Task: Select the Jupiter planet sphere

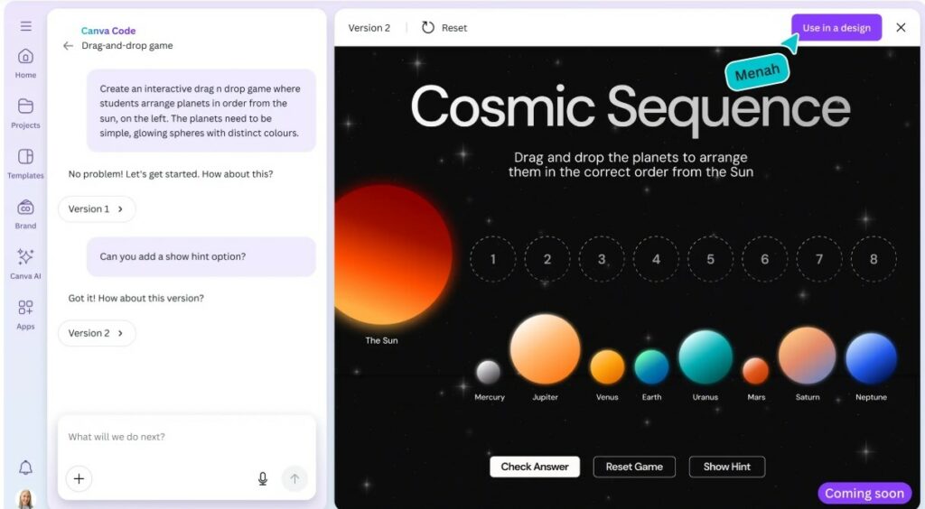Action: pyautogui.click(x=545, y=349)
